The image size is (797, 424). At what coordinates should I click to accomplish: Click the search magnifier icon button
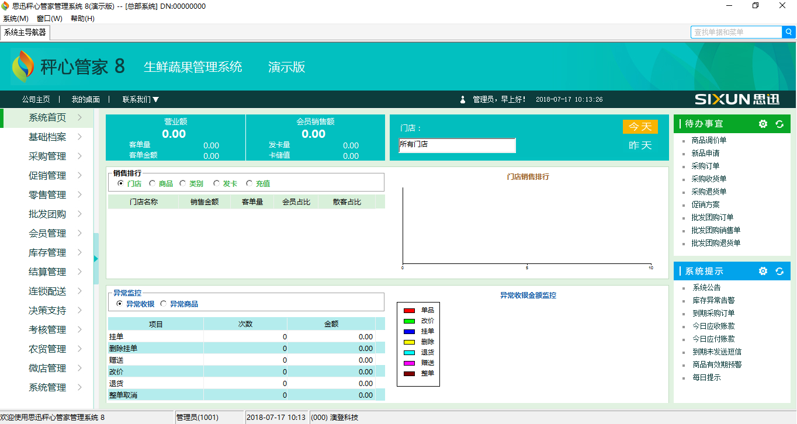(x=788, y=32)
